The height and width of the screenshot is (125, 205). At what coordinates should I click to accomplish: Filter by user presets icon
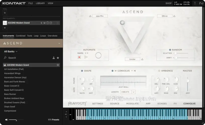click(54, 58)
